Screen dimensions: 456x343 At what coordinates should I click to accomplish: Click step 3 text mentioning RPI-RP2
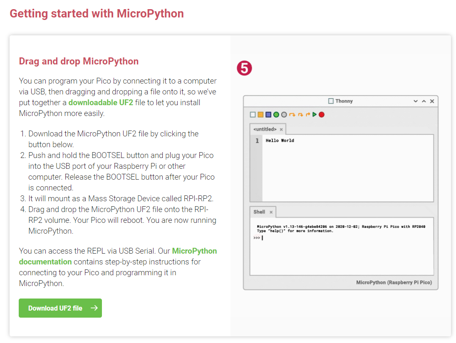[x=121, y=199]
